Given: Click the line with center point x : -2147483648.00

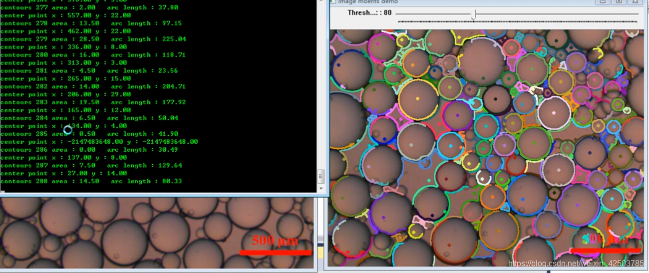Looking at the screenshot, I should 99,142.
